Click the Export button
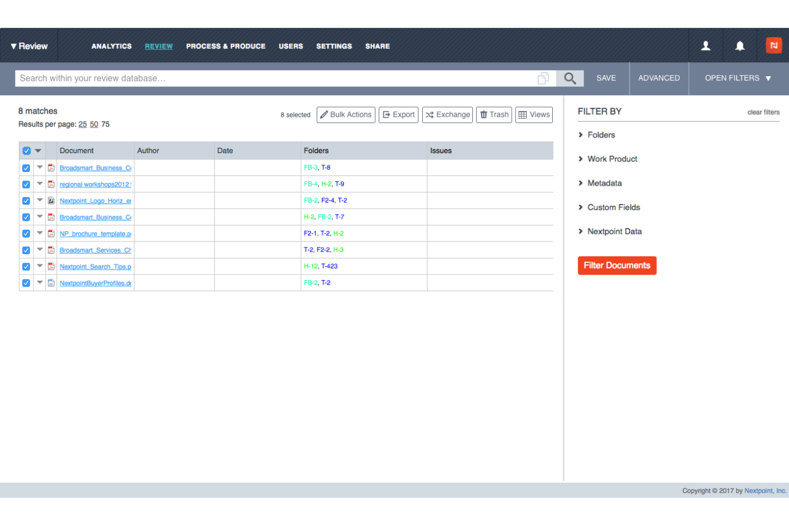 [x=398, y=115]
